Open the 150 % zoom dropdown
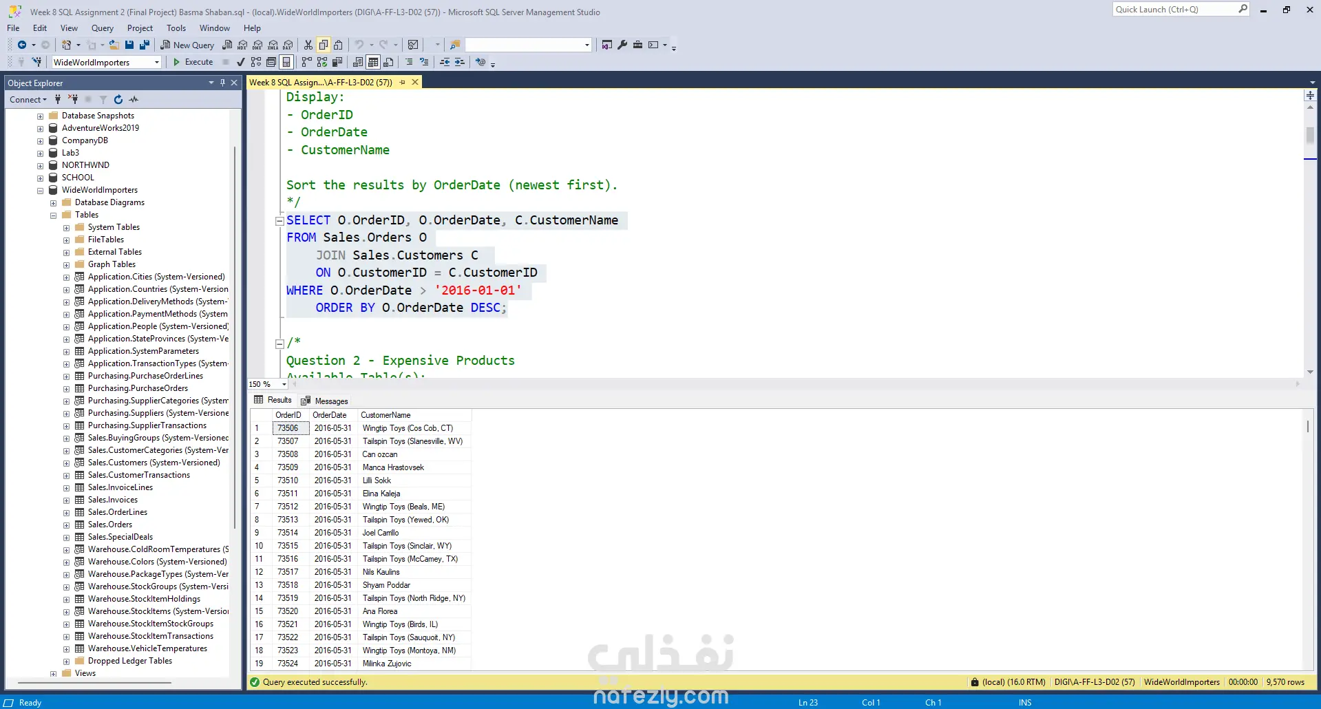 284,384
